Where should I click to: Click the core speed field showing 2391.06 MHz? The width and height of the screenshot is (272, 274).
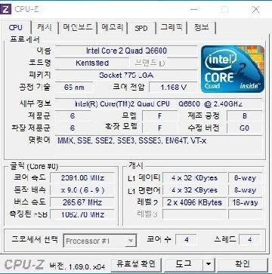pyautogui.click(x=82, y=178)
